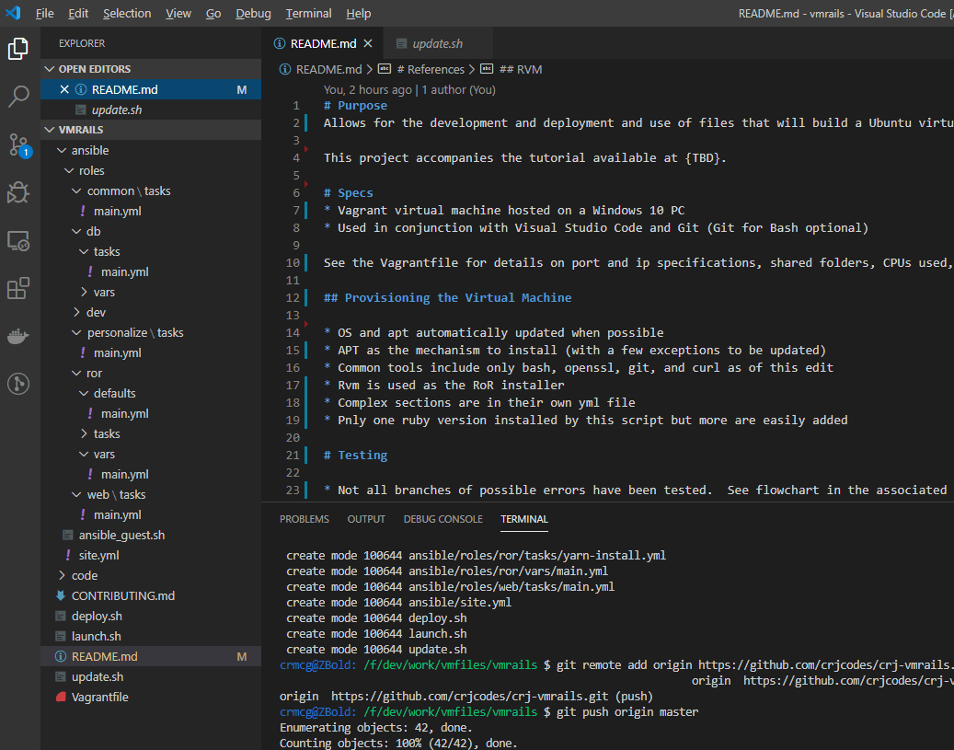Screen dimensions: 954x750
Task: Open the Go menu
Action: click(x=213, y=13)
